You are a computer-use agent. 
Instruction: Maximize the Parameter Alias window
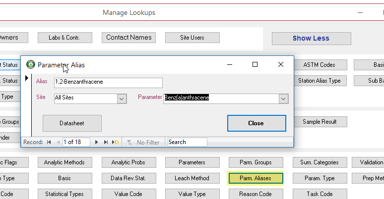click(x=255, y=64)
